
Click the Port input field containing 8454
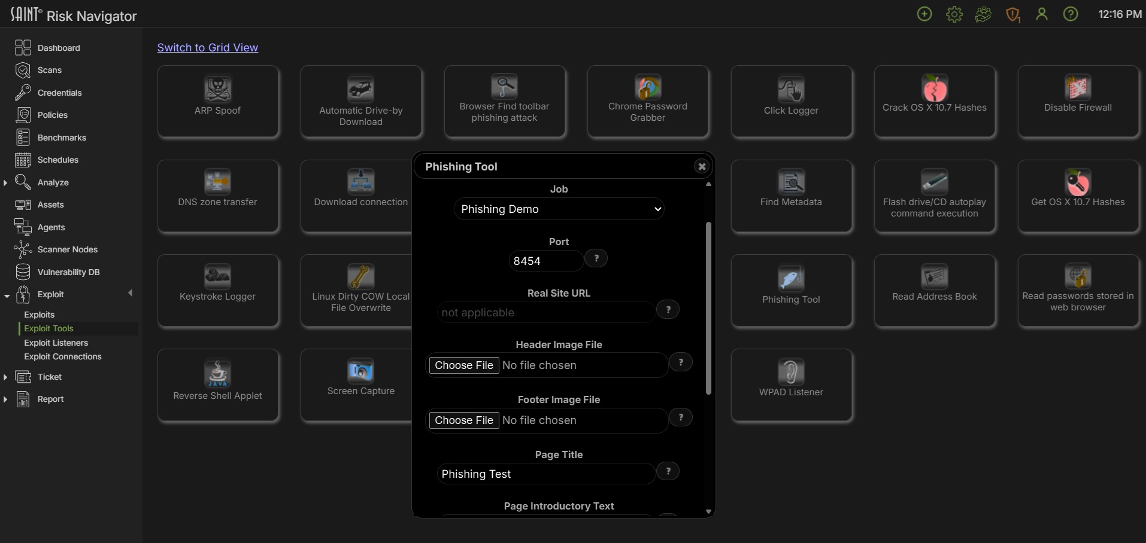click(546, 261)
